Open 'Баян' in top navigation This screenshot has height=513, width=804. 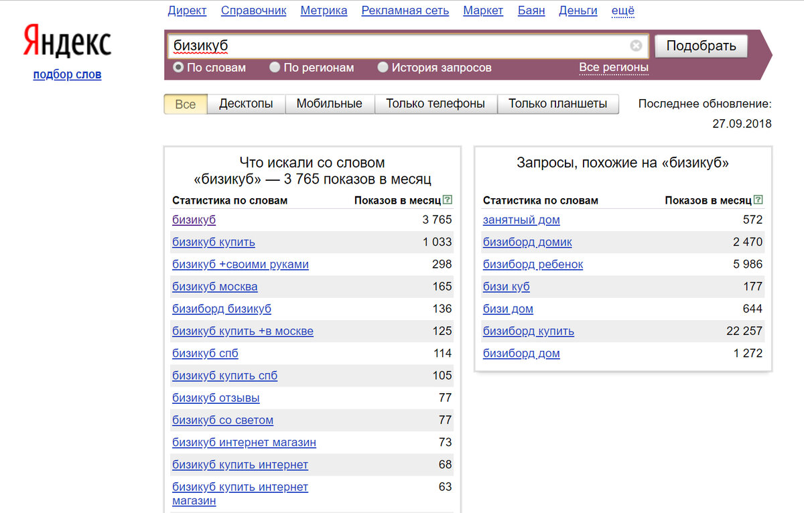pos(531,11)
